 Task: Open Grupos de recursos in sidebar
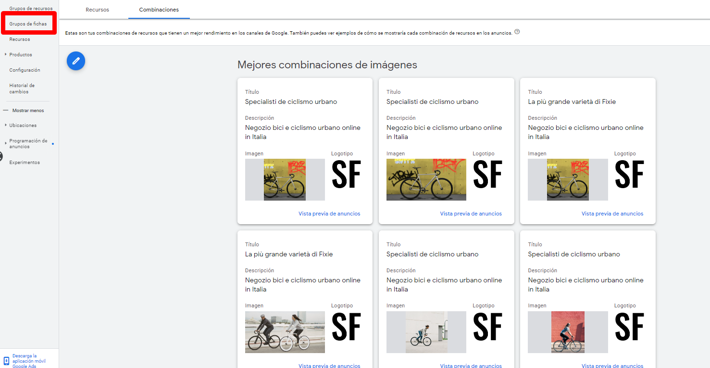31,9
